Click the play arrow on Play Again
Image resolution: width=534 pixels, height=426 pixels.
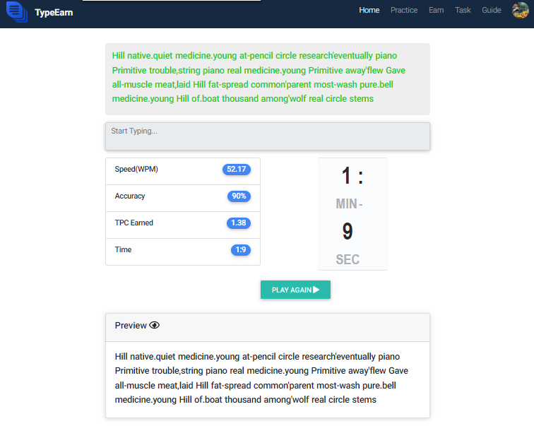(x=316, y=290)
